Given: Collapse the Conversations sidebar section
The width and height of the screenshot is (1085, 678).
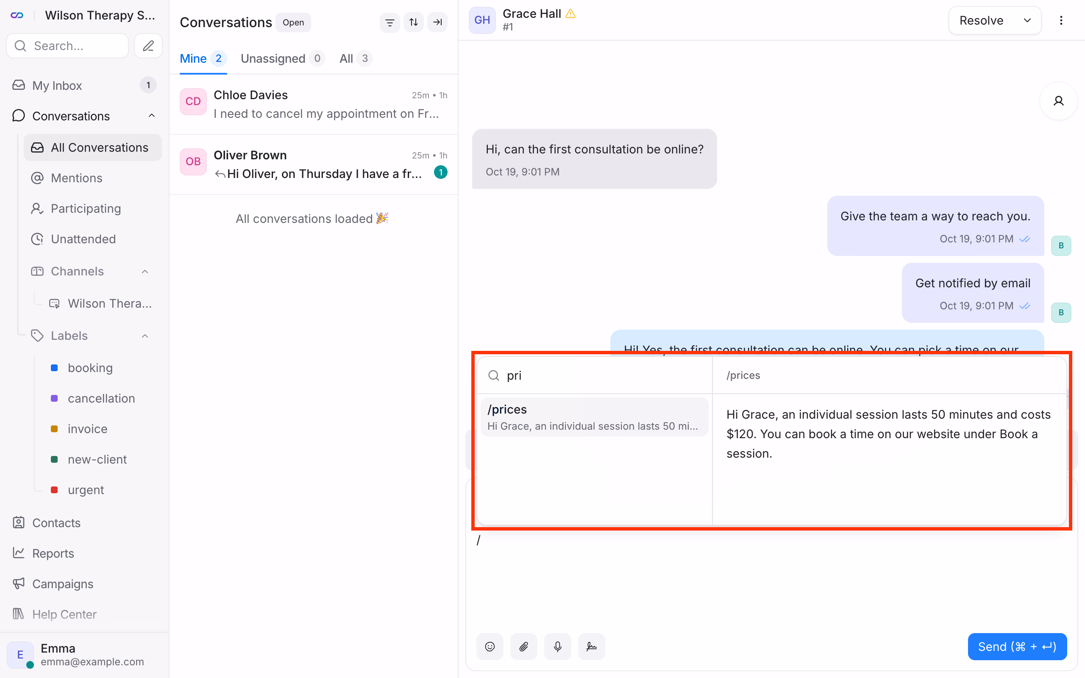Looking at the screenshot, I should point(152,116).
